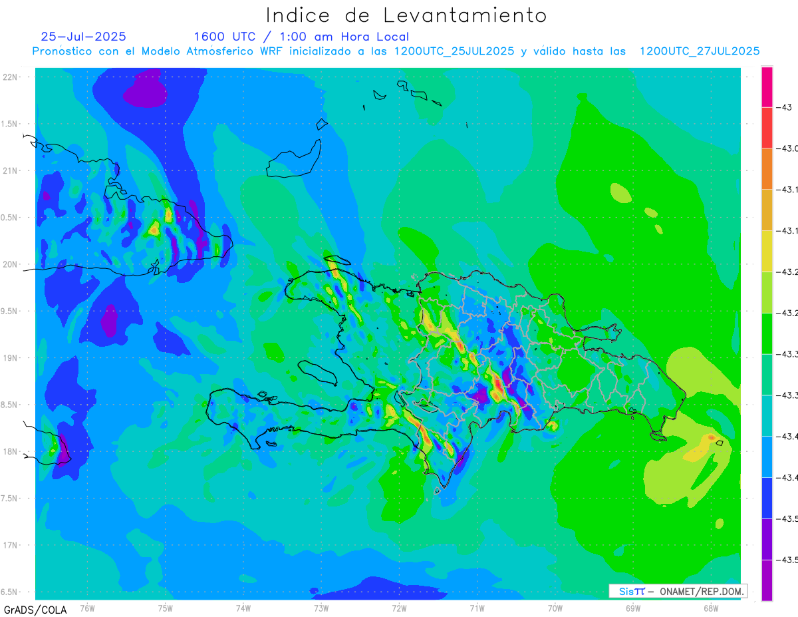Click the "18N" latitude label
This screenshot has height=617, width=798.
click(11, 451)
